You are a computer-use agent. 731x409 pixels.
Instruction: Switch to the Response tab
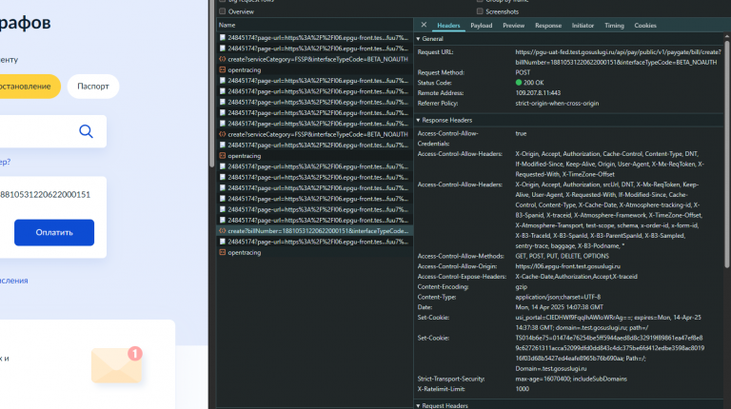pyautogui.click(x=548, y=26)
